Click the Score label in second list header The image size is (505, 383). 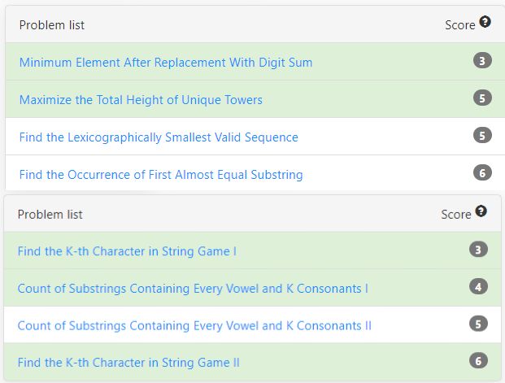[456, 215]
